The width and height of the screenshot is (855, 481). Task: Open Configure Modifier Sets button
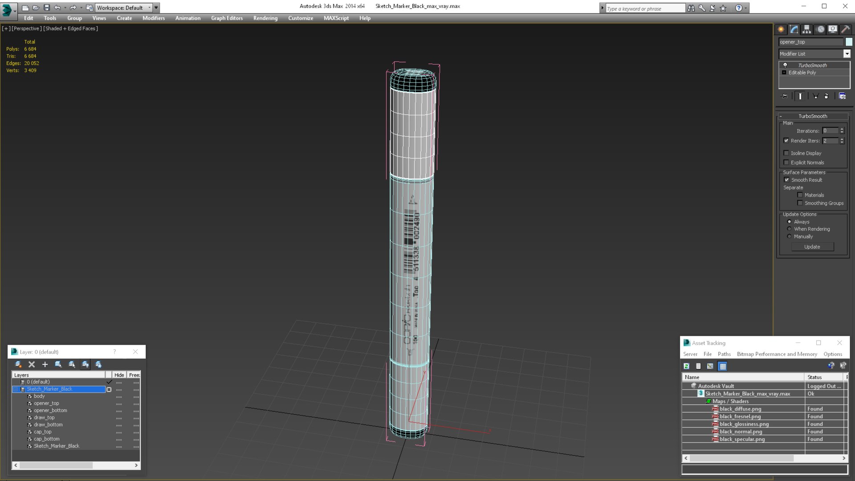tap(843, 96)
